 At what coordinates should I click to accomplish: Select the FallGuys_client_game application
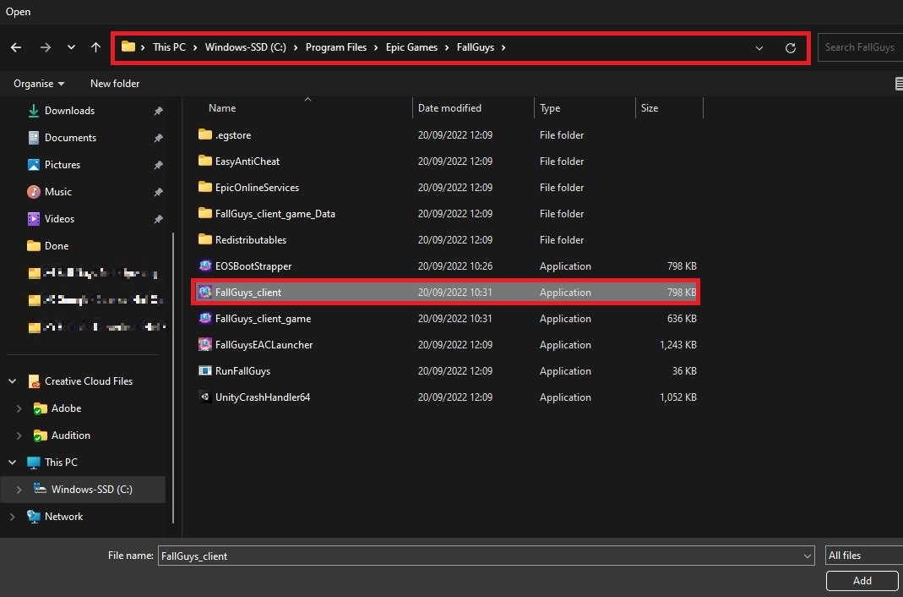(446, 319)
